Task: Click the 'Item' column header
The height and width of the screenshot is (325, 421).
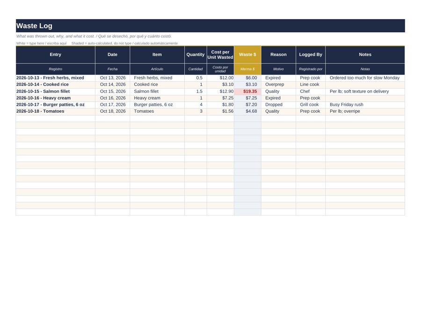Action: tap(157, 55)
